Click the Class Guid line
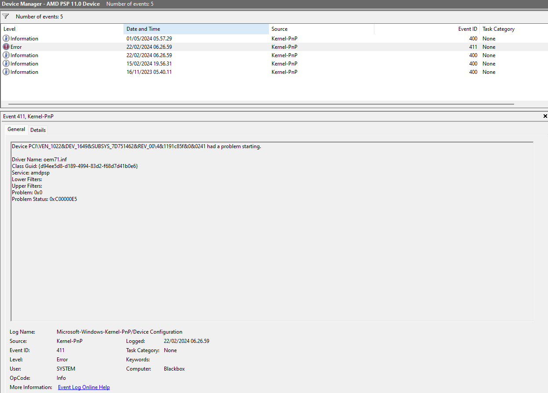 [x=75, y=166]
